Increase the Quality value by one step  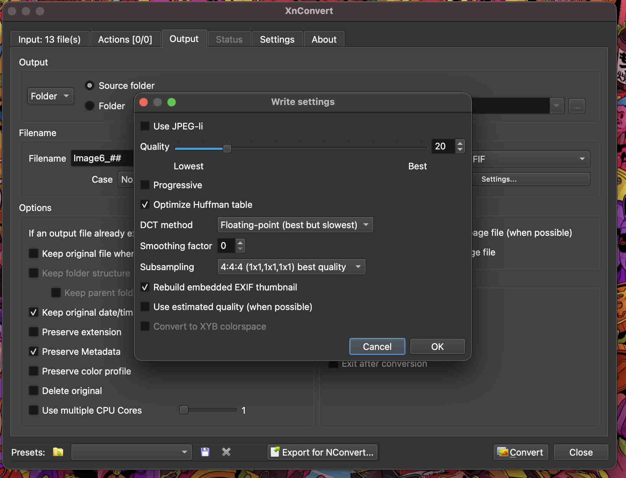point(460,143)
